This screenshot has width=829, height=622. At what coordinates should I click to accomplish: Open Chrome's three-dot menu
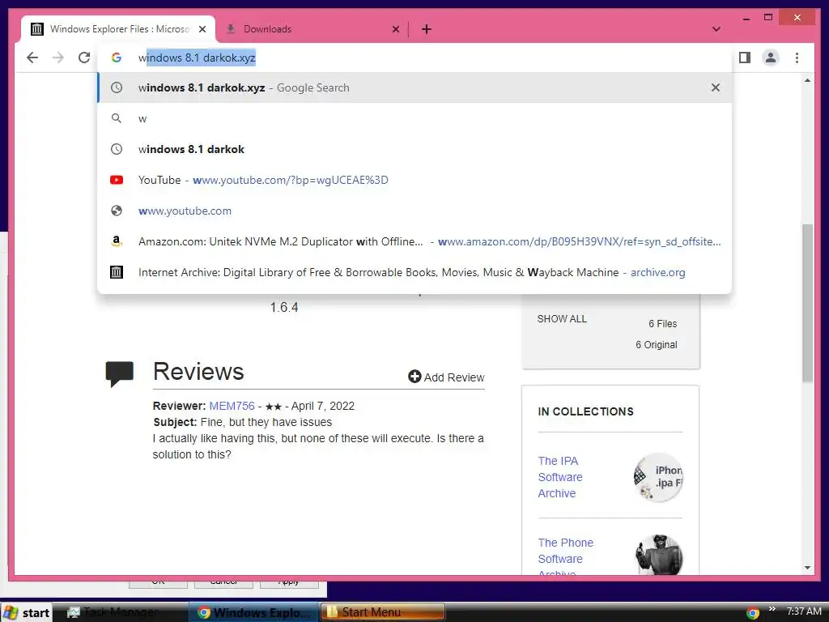797,58
